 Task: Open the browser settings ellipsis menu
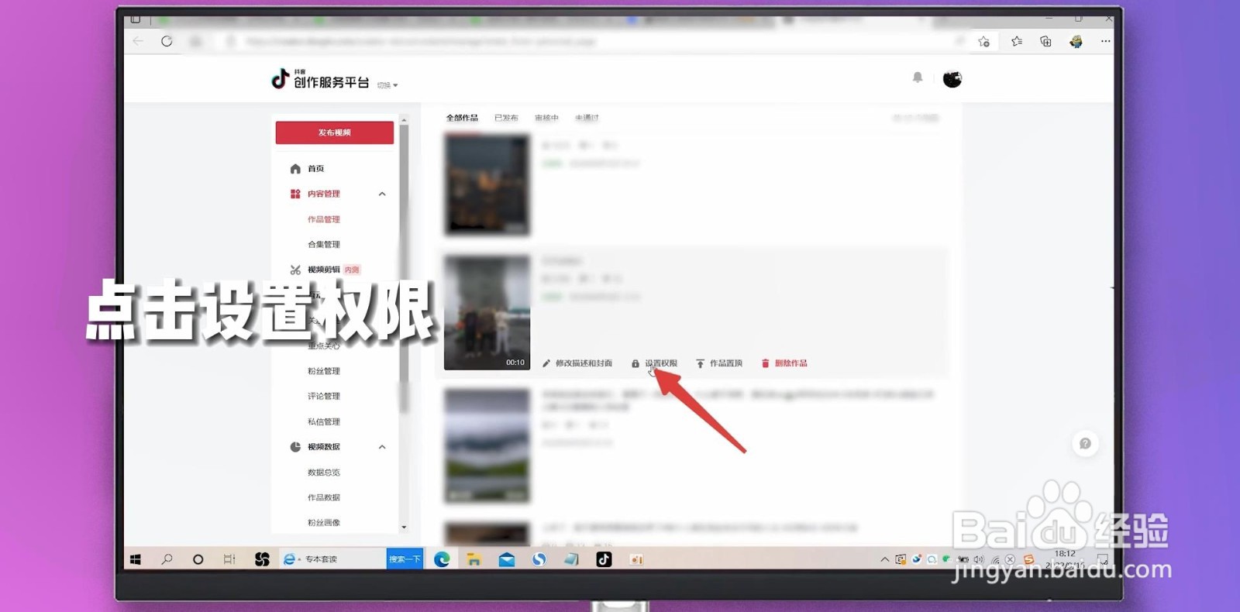point(1105,42)
